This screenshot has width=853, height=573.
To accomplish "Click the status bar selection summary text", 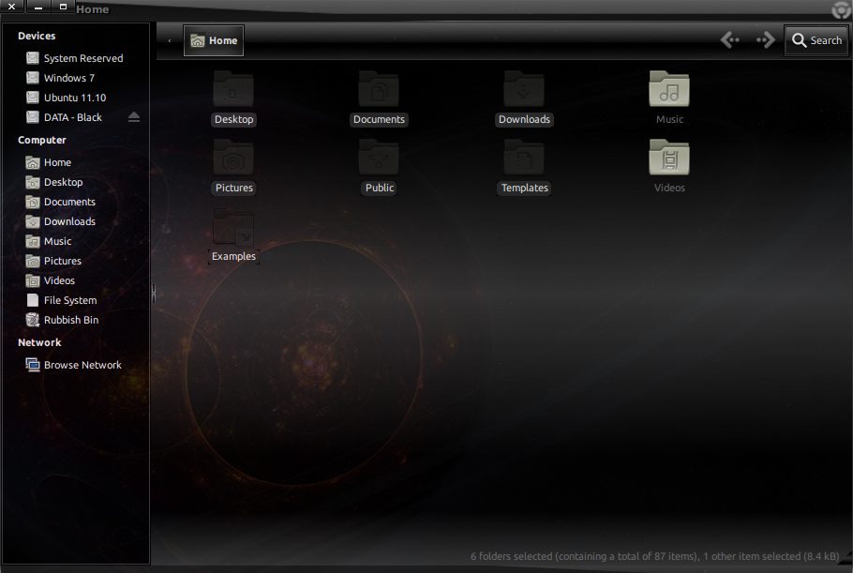I will [655, 556].
